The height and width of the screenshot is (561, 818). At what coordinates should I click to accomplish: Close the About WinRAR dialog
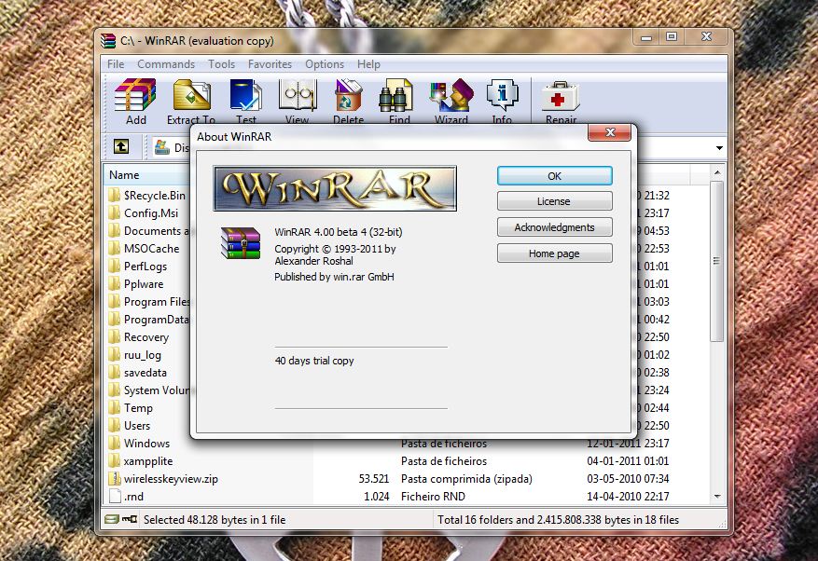click(x=609, y=132)
